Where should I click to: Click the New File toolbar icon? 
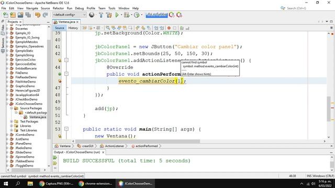point(6,15)
